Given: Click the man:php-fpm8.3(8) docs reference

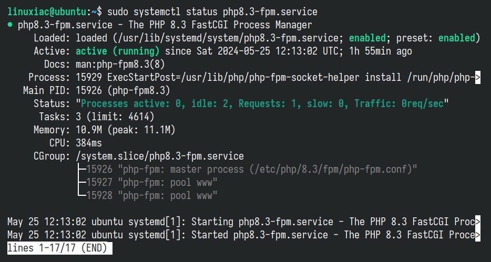Looking at the screenshot, I should coord(120,65).
